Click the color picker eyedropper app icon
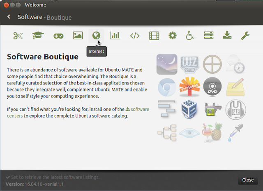263x191 pixels. [235, 132]
